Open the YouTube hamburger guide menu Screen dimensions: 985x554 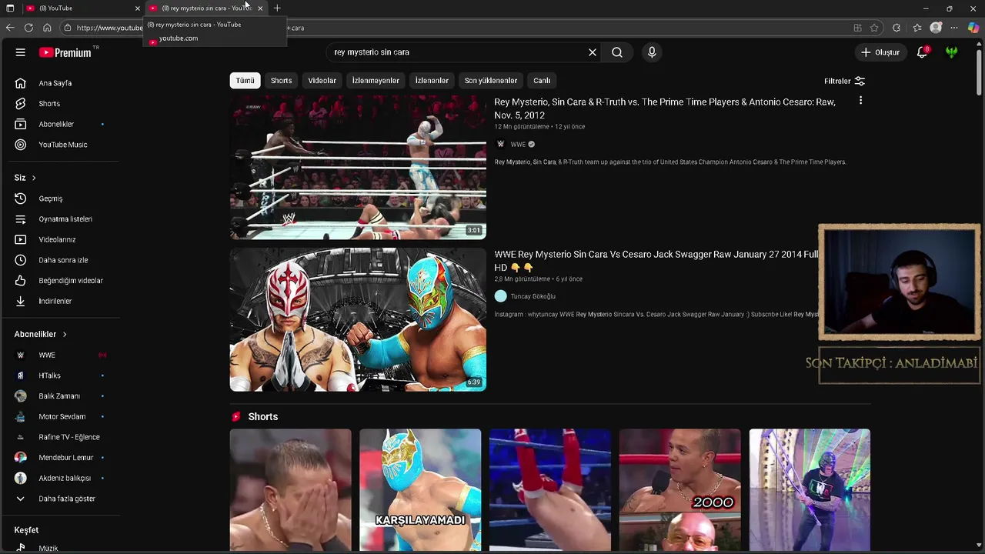point(21,52)
